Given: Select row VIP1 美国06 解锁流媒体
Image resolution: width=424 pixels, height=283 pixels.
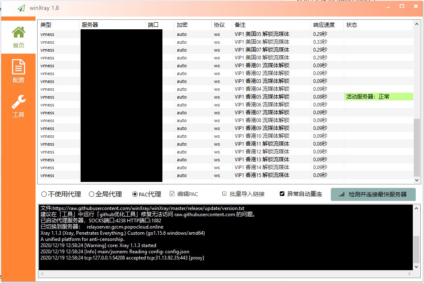Looking at the screenshot, I should point(226,42).
